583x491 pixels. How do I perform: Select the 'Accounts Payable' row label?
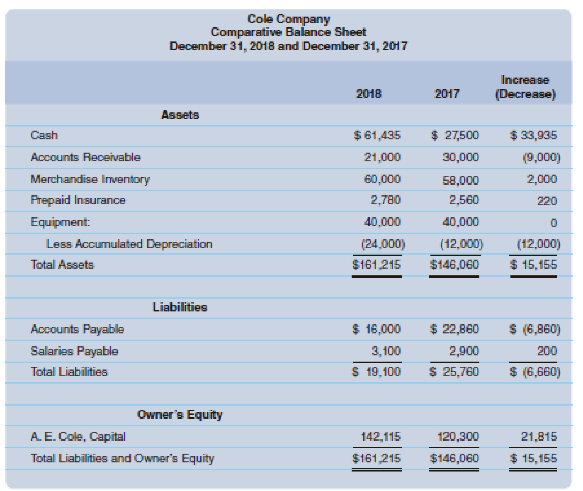tap(77, 329)
